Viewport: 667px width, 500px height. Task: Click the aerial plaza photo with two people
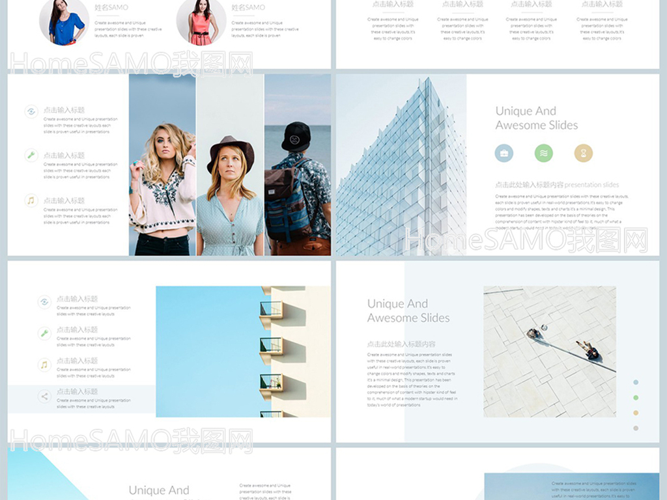click(550, 352)
